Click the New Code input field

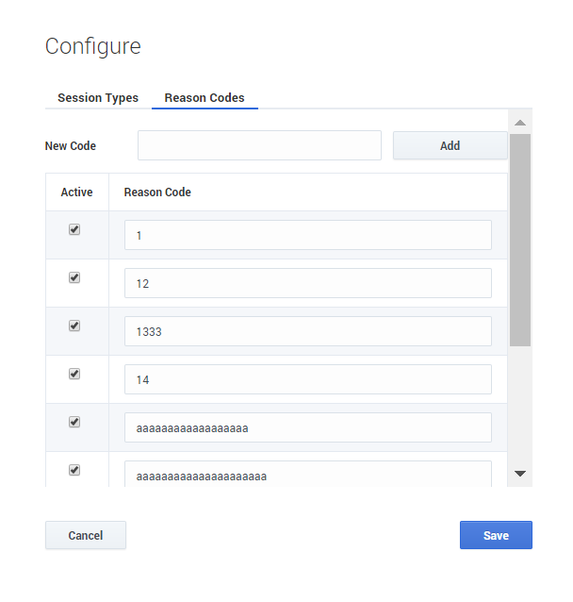[259, 145]
